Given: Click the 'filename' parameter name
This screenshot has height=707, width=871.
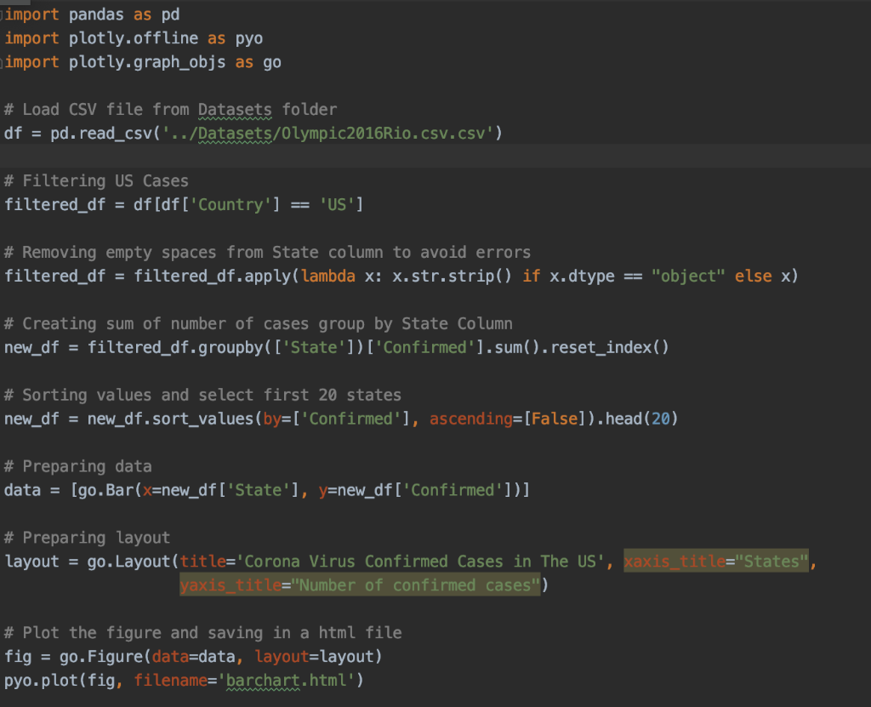Looking at the screenshot, I should [170, 681].
